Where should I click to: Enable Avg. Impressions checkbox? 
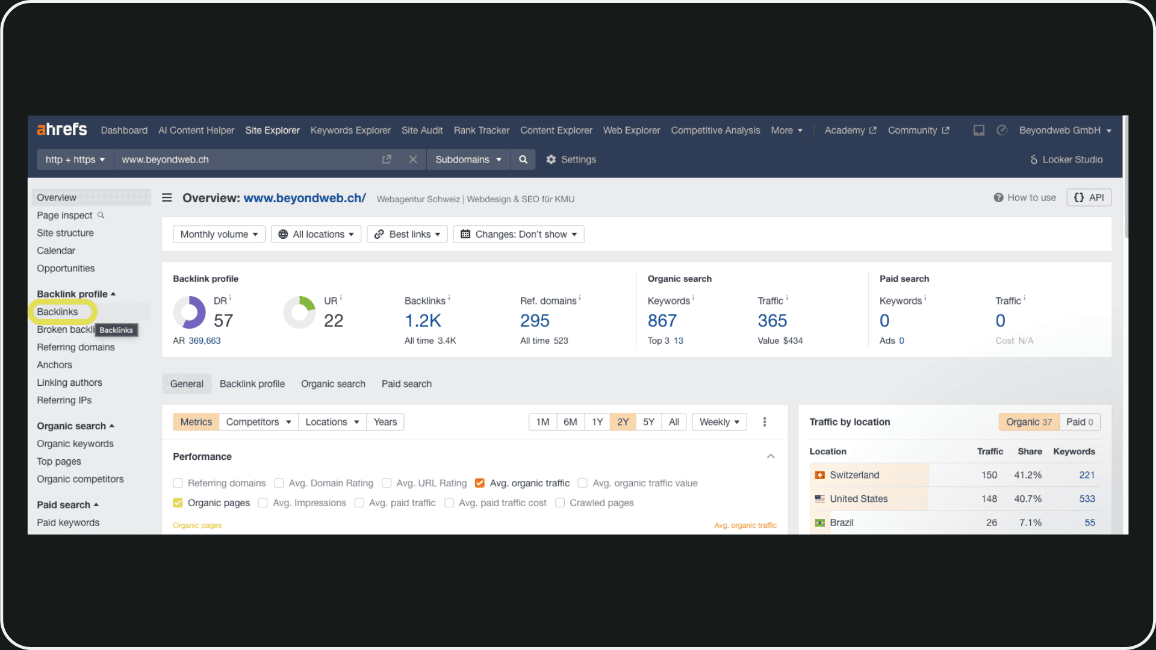263,503
